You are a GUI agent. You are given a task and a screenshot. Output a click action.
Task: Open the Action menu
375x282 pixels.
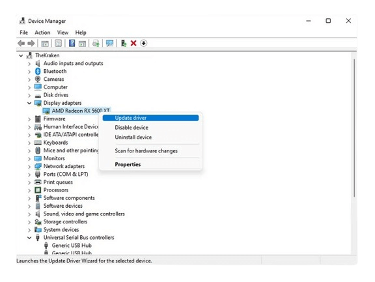[42, 33]
